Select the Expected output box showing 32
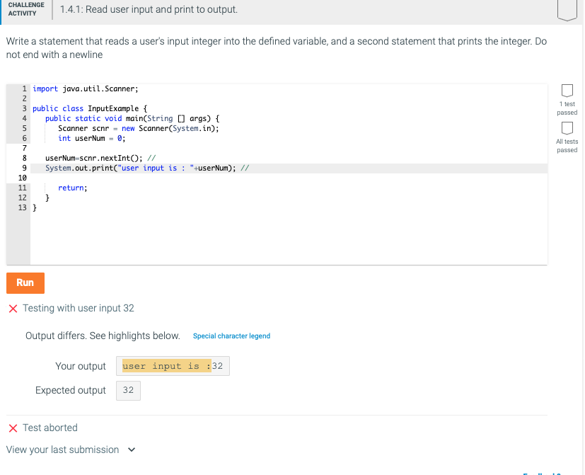 point(128,390)
